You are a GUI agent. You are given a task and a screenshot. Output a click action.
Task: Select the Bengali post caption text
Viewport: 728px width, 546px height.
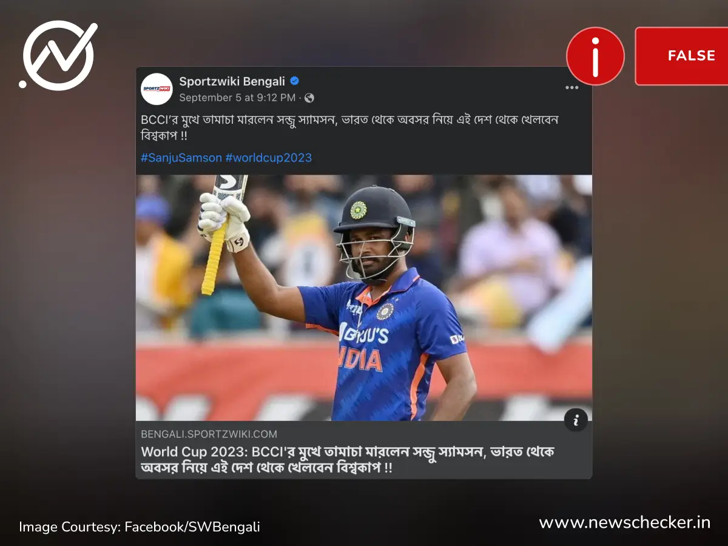[349, 127]
